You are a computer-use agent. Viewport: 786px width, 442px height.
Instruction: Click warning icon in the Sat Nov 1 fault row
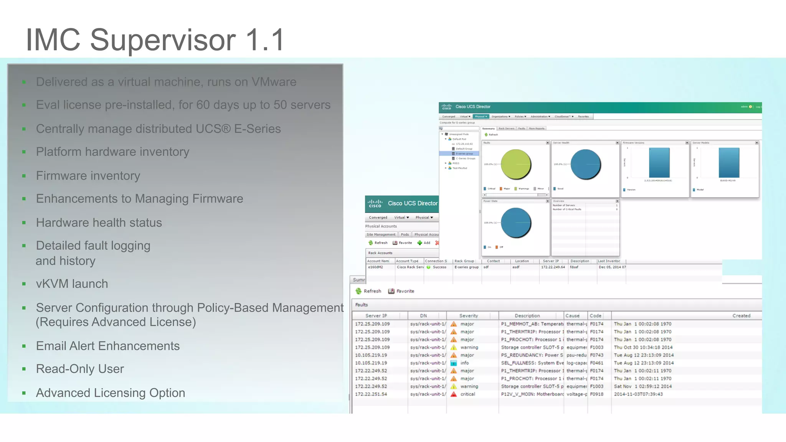pyautogui.click(x=454, y=386)
